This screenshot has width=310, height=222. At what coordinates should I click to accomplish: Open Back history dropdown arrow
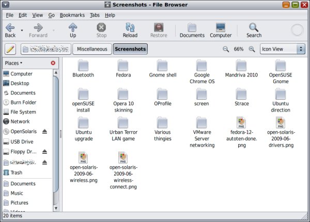(22, 31)
